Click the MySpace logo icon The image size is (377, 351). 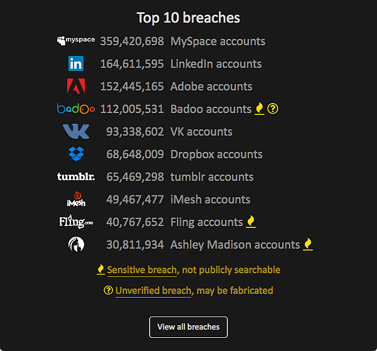coord(75,41)
